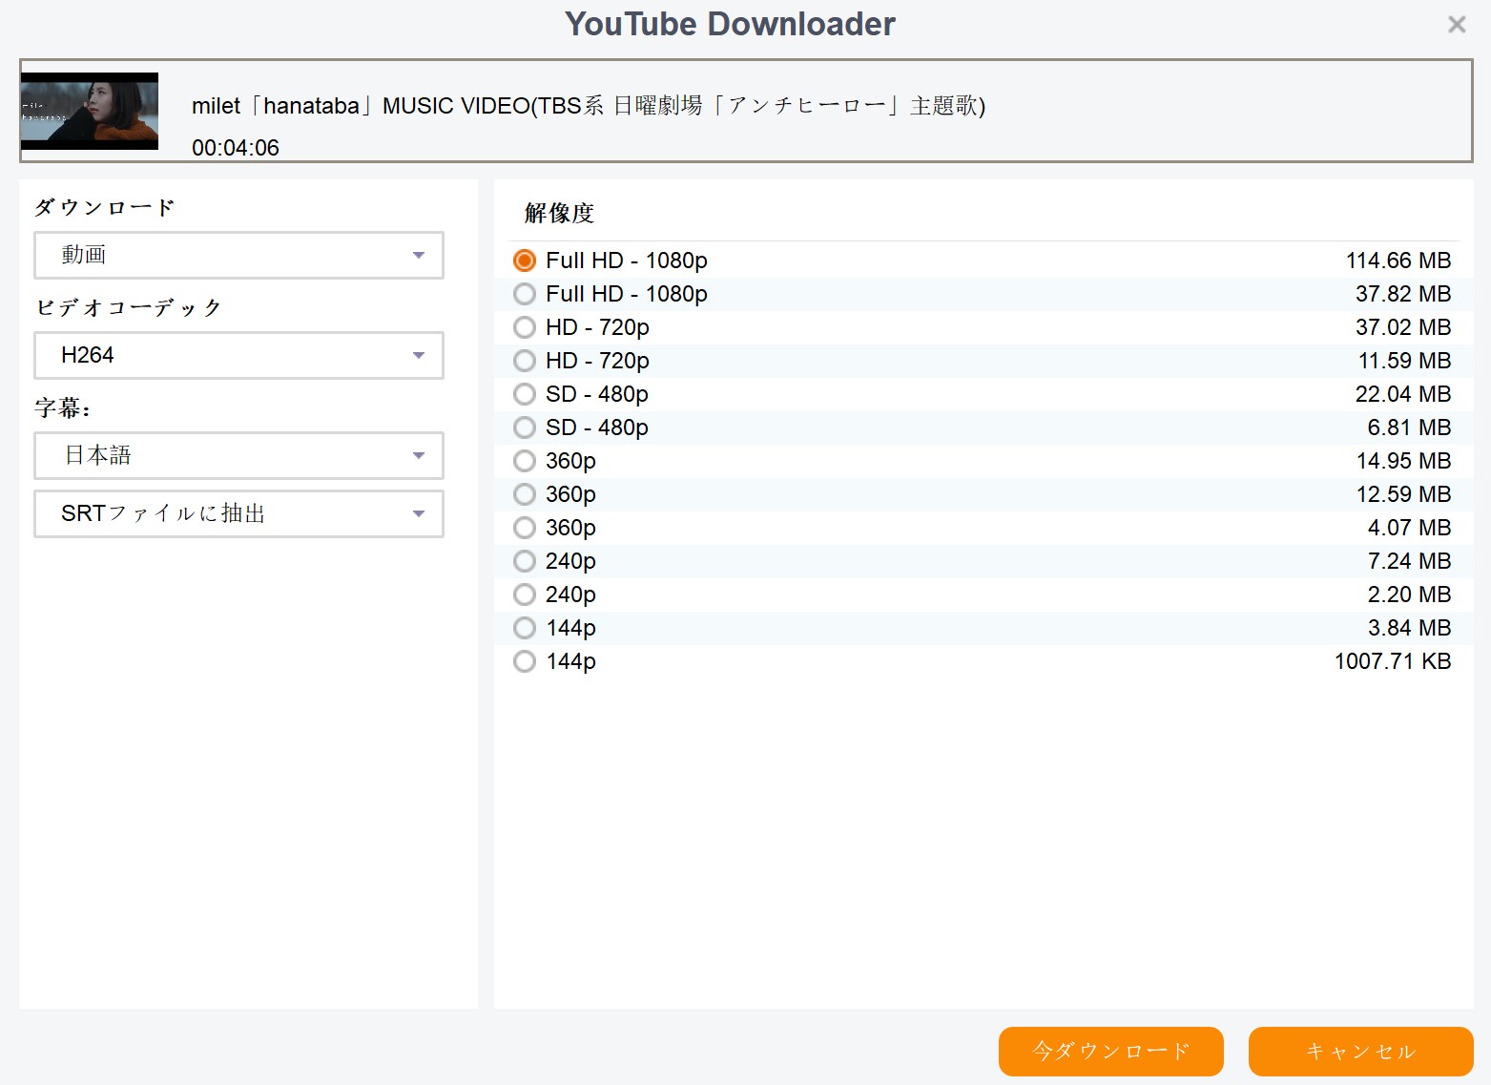Click the milet hanataba video thumbnail
1491x1085 pixels.
point(90,111)
